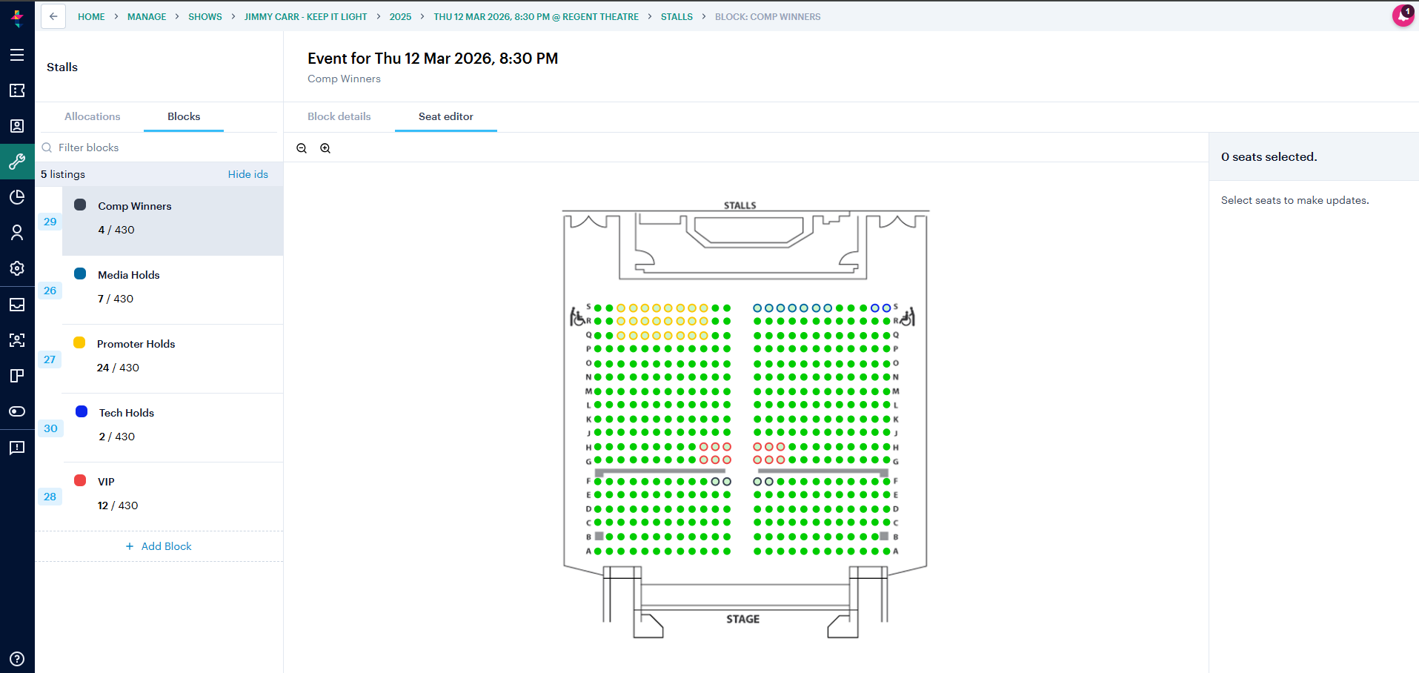1419x673 pixels.
Task: Open the help question mark icon
Action: tap(17, 659)
